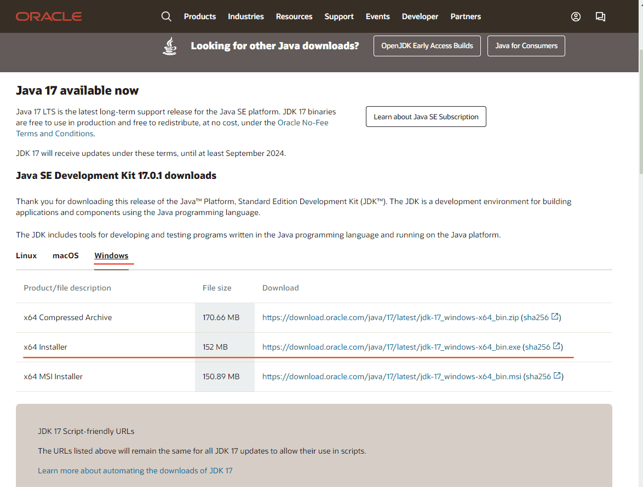This screenshot has height=487, width=643.
Task: Download jdk-17_windows-x64_bin.msi link
Action: point(392,376)
